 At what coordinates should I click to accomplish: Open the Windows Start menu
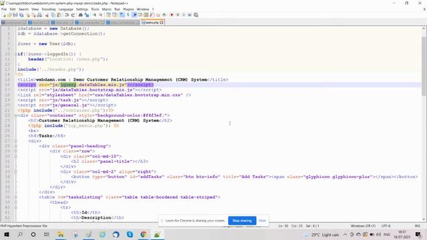pyautogui.click(x=7, y=234)
